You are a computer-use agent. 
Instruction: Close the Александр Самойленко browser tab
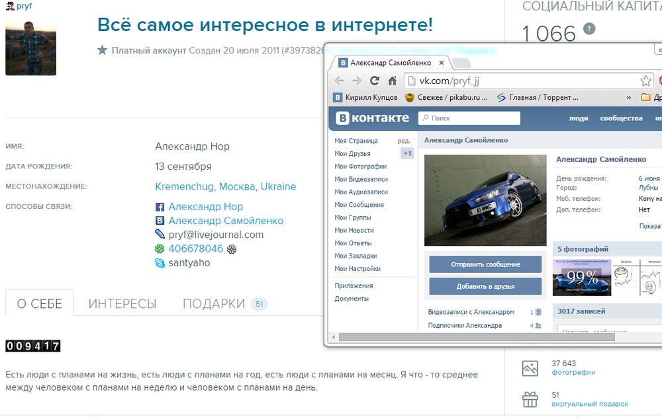442,63
